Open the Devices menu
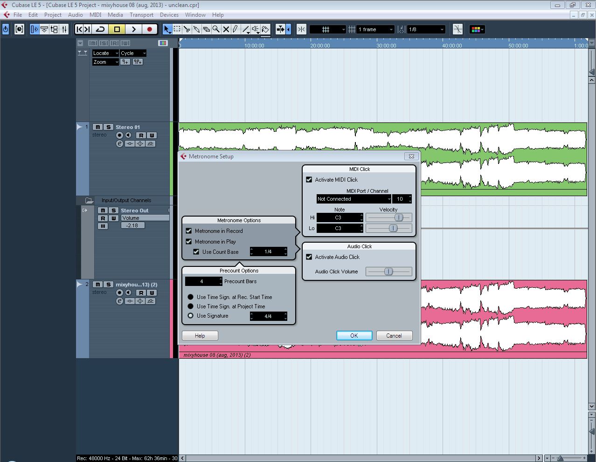 169,15
